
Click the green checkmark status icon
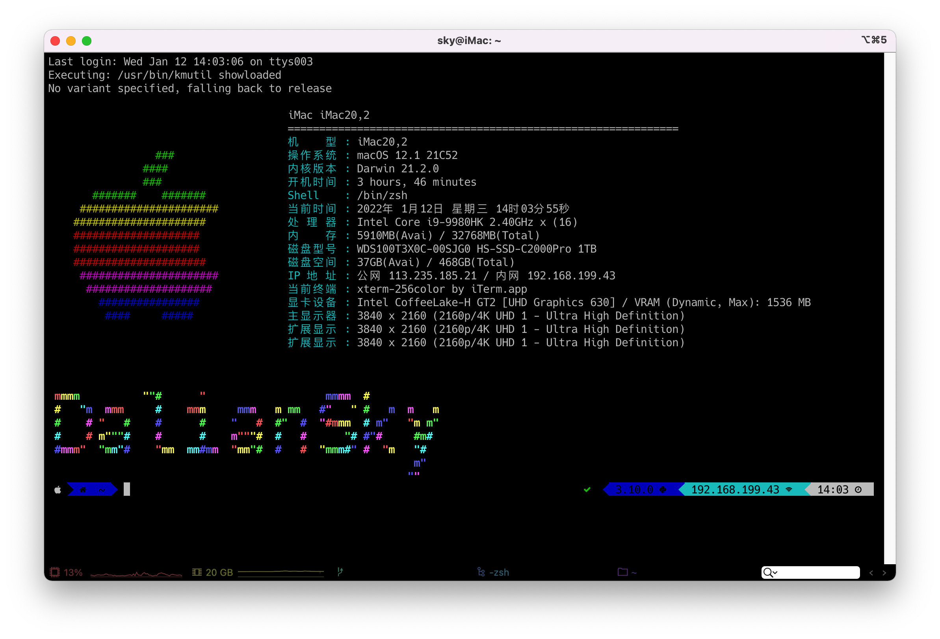tap(587, 489)
